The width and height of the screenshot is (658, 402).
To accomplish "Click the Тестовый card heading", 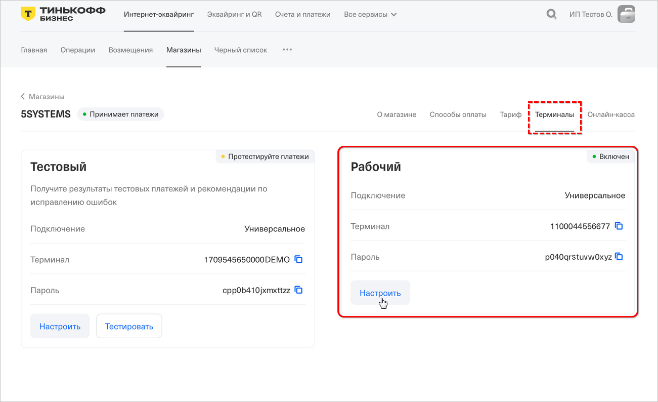I will 58,167.
